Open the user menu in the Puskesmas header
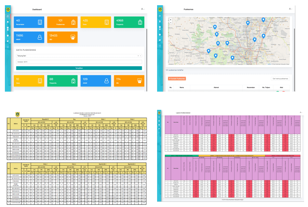This screenshot has height=207, width=308. tap(290, 9)
